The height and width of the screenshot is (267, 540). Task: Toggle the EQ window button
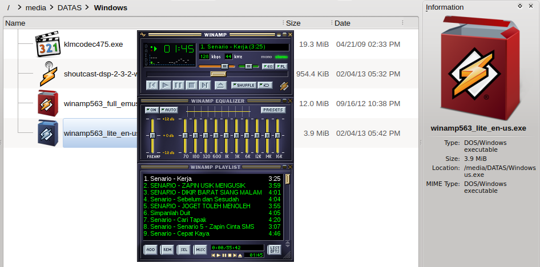(x=268, y=66)
